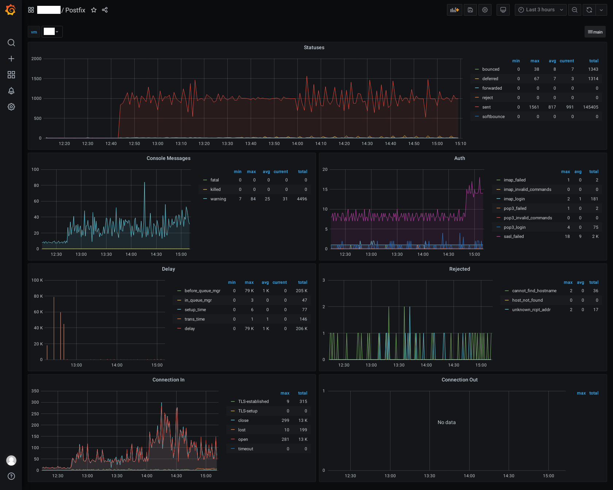The height and width of the screenshot is (490, 613).
Task: Open the Statuses panel title menu
Action: (x=314, y=47)
